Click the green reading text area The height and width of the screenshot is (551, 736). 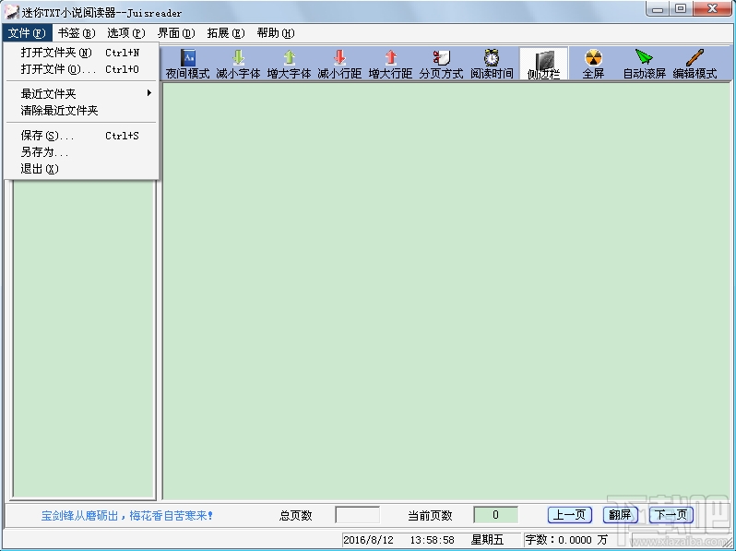(446, 292)
